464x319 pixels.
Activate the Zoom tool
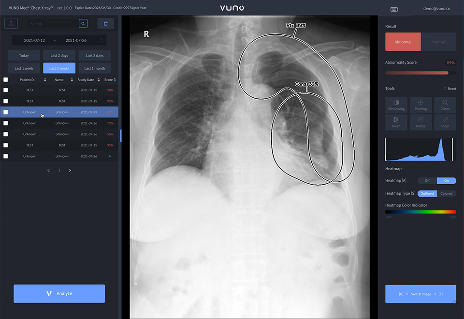(x=445, y=105)
